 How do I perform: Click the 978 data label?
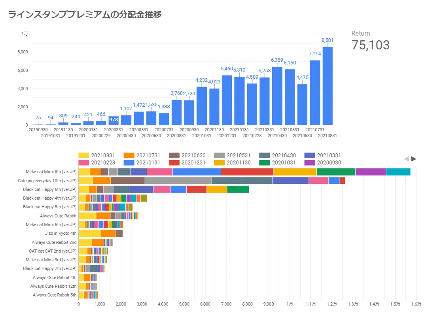pos(113,120)
